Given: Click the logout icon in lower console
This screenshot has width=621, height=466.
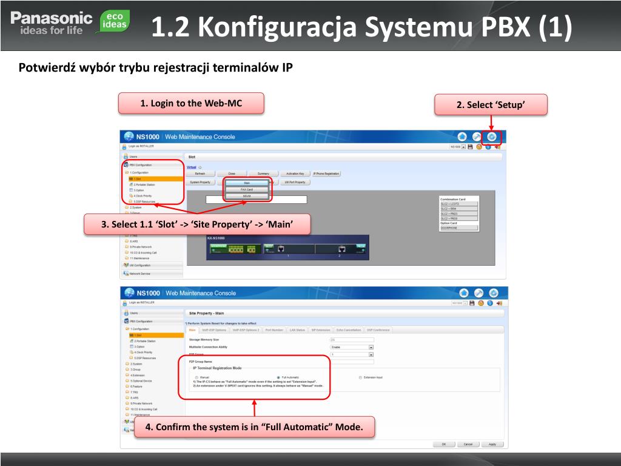Looking at the screenshot, I should tap(500, 303).
